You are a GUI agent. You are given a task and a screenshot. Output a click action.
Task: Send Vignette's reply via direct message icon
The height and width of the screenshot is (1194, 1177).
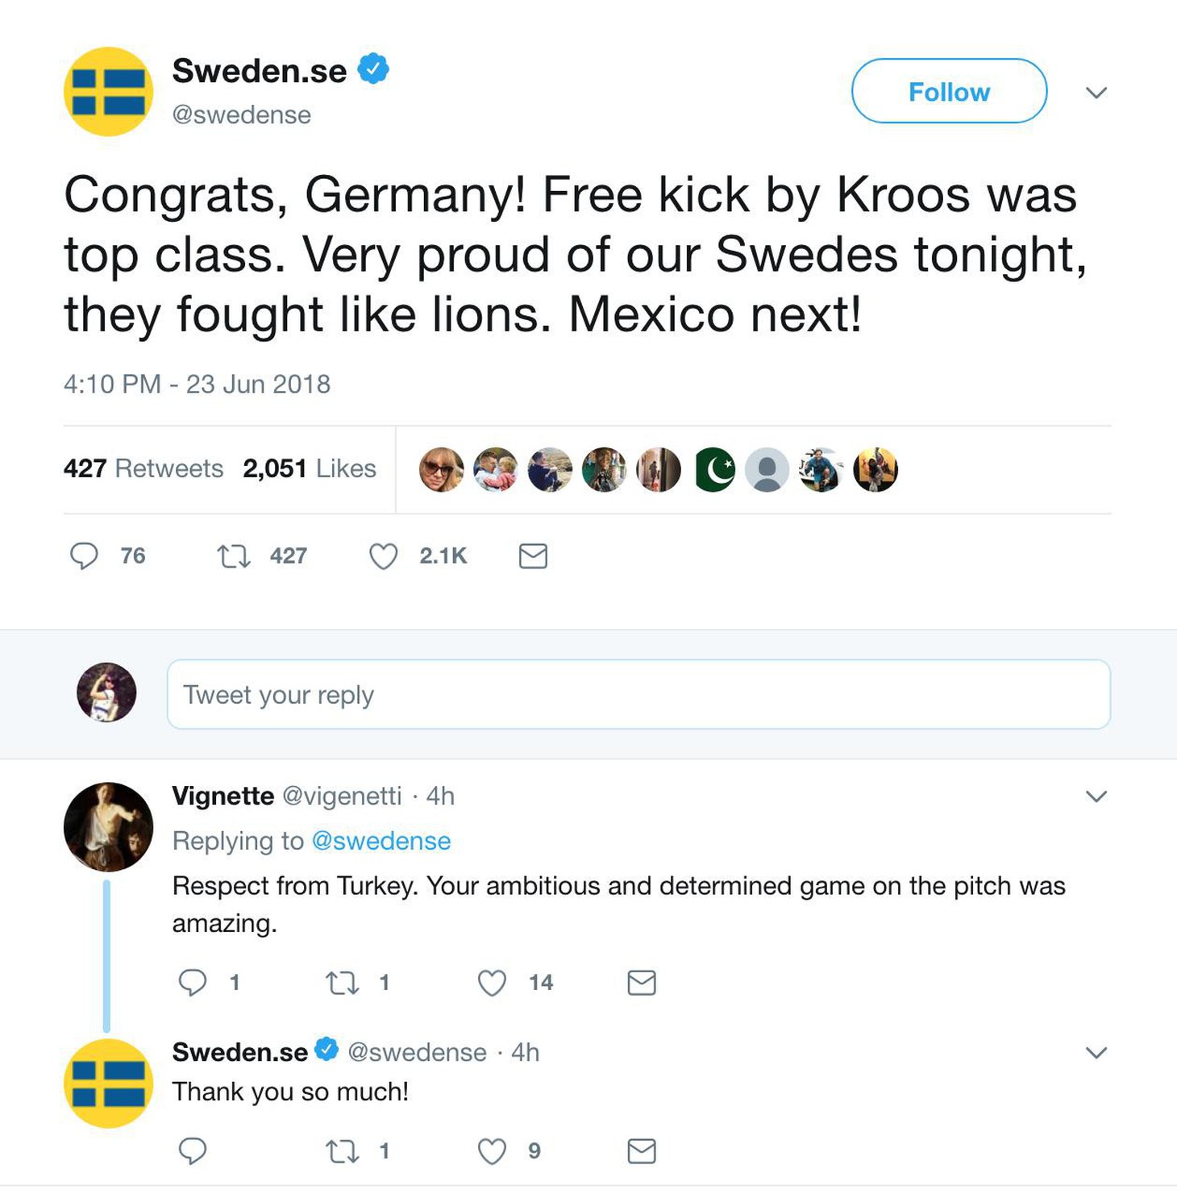click(642, 983)
